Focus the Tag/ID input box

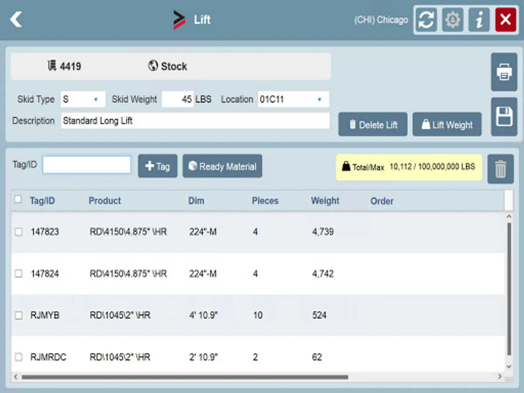(x=86, y=165)
